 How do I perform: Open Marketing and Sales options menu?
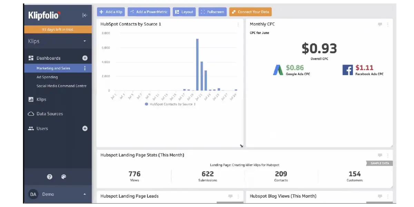pyautogui.click(x=85, y=68)
